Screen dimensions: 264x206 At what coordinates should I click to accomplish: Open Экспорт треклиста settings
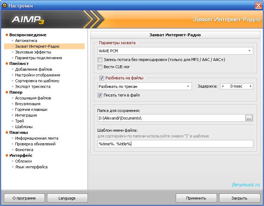[x=33, y=86]
